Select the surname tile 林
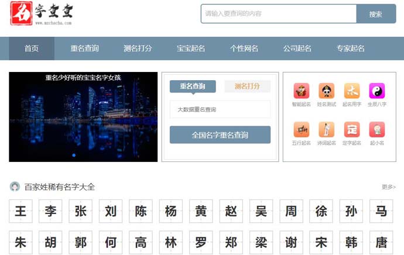Screen dimensions: 404x255 [x=171, y=242]
